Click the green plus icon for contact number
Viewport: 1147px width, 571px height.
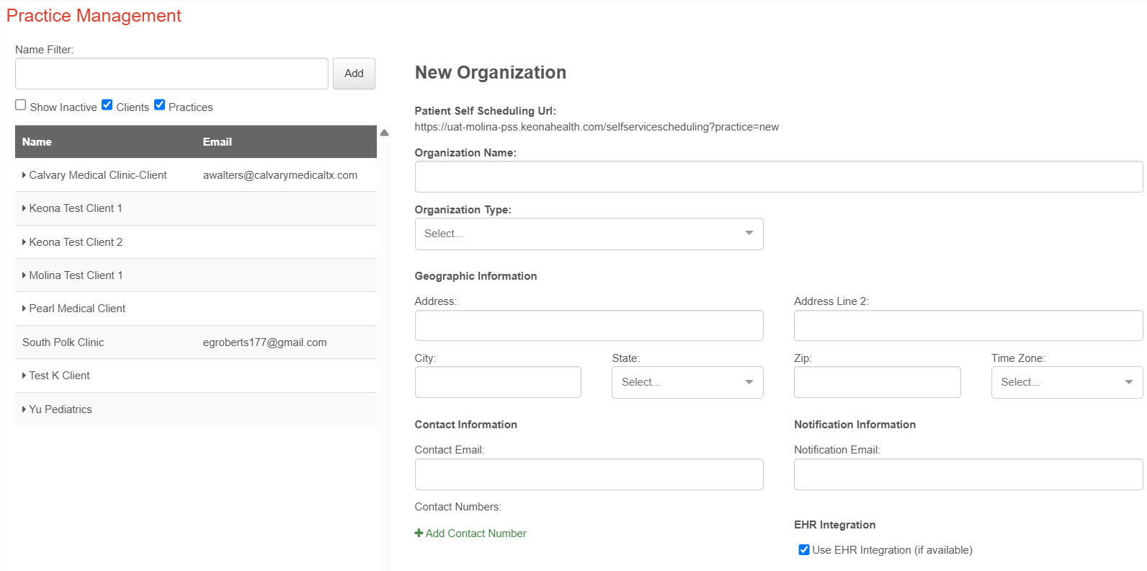tap(419, 534)
